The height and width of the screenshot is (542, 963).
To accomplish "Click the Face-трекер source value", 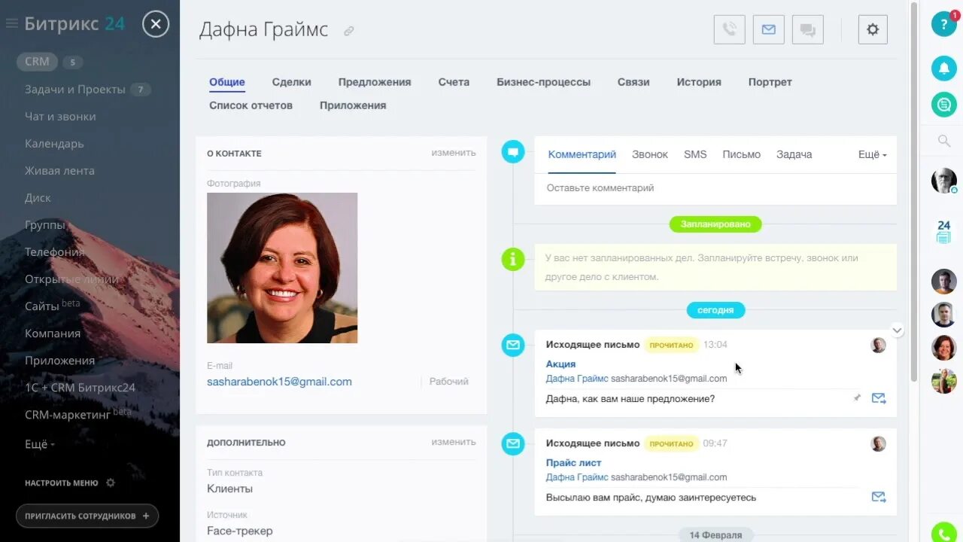I will click(240, 531).
